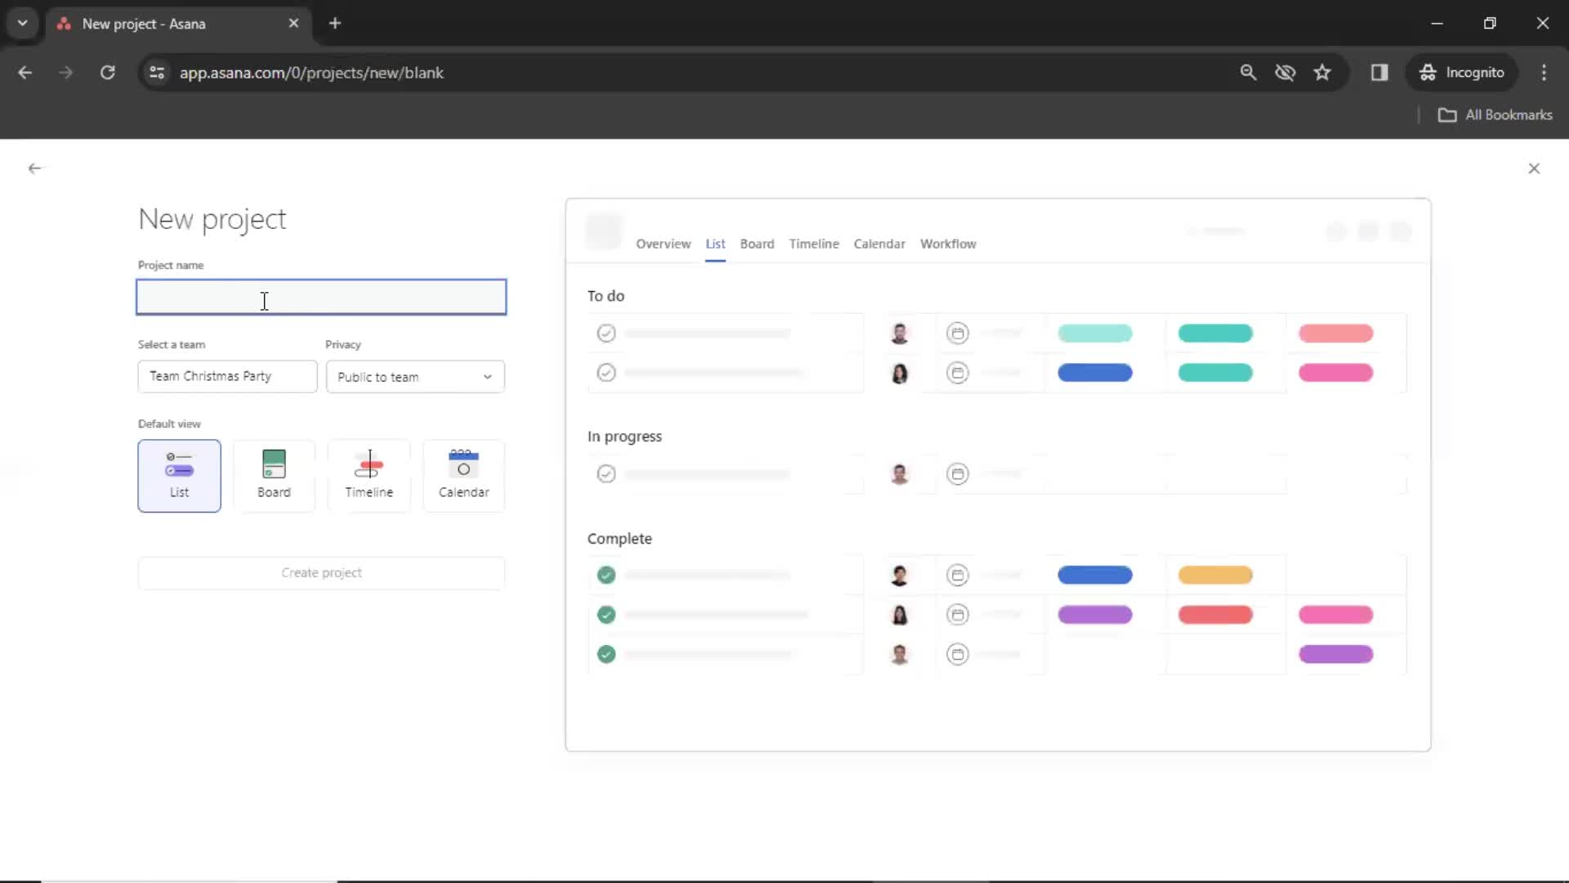Click assignee avatar on second Complete task
The width and height of the screenshot is (1569, 883).
coord(900,615)
